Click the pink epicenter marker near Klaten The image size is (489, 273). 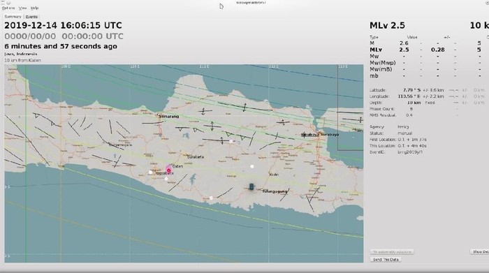pyautogui.click(x=169, y=170)
